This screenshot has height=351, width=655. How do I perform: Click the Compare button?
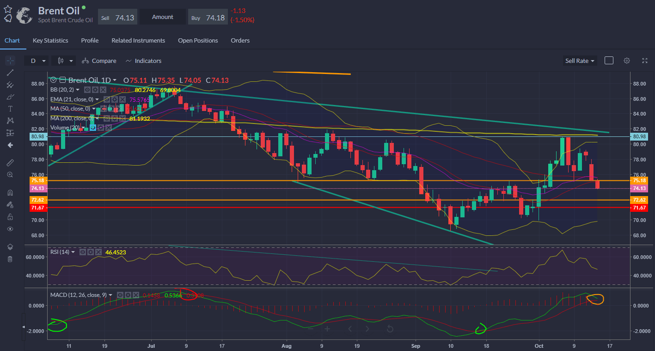point(99,61)
